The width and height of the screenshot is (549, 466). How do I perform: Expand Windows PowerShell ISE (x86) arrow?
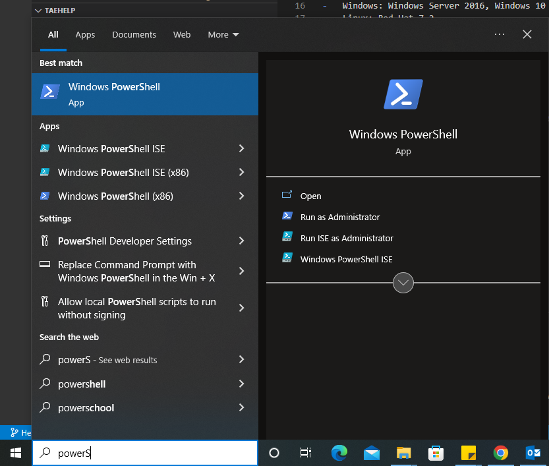click(242, 172)
